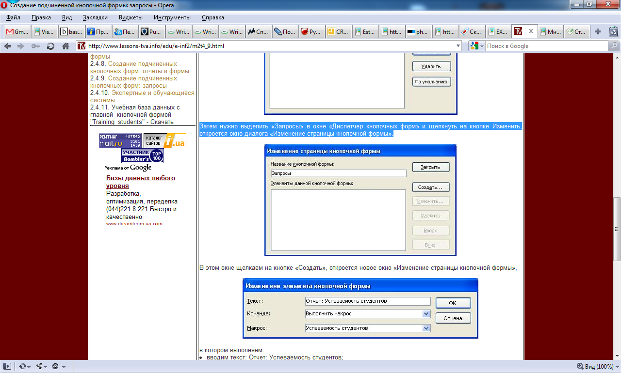This screenshot has width=621, height=373.
Task: Open the Справка menu
Action: [212, 17]
